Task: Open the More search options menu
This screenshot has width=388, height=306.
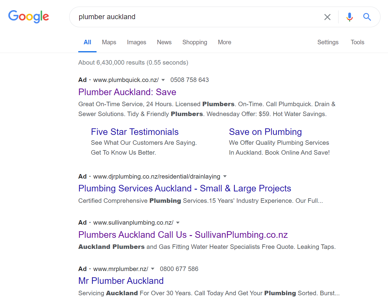Action: (x=225, y=42)
